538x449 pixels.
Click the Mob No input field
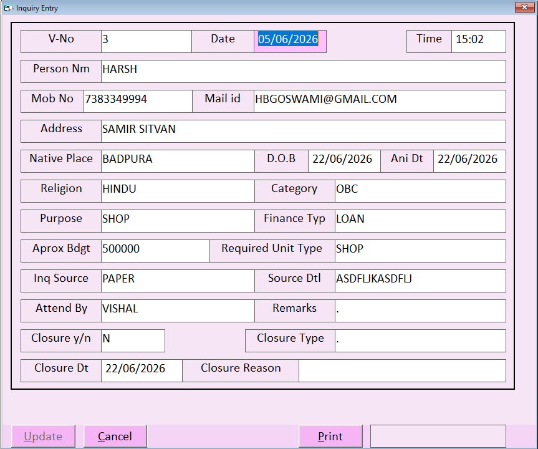click(138, 101)
